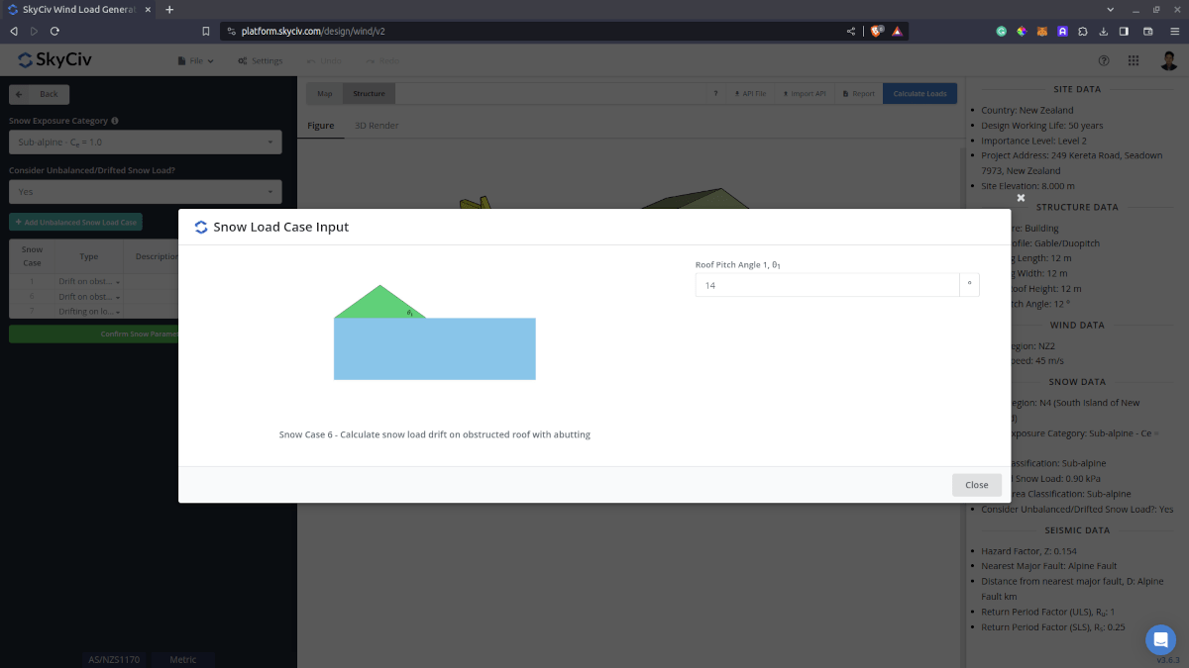This screenshot has width=1189, height=668.
Task: Click the Back button in the left panel
Action: 39,94
